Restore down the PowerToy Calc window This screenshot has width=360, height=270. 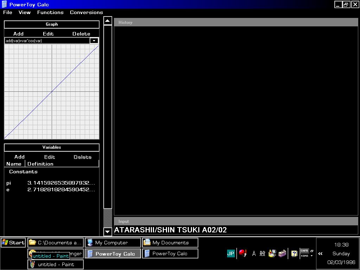[x=346, y=4]
